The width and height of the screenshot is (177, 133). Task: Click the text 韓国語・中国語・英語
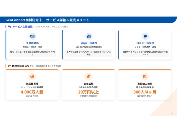32,47
